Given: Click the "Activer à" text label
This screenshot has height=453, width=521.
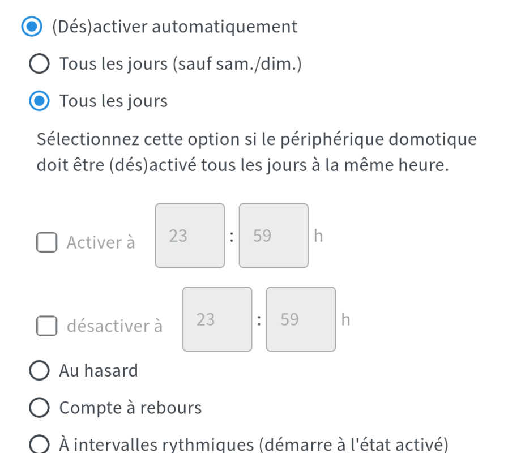Looking at the screenshot, I should click(x=100, y=242).
